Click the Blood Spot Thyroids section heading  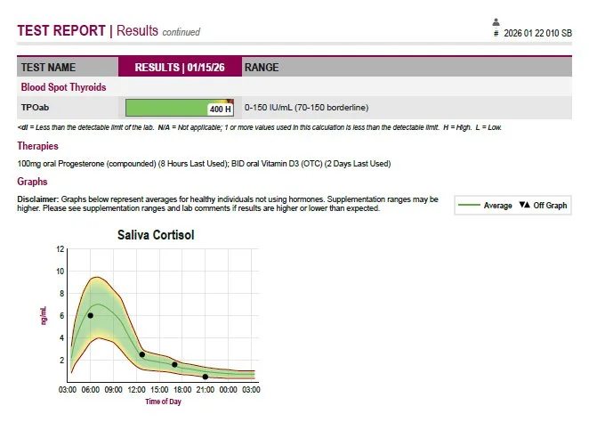click(63, 87)
